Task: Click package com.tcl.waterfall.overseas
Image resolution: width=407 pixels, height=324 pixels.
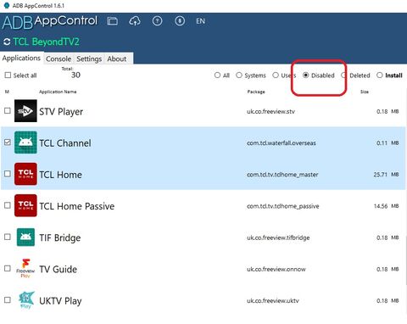Action: 282,143
